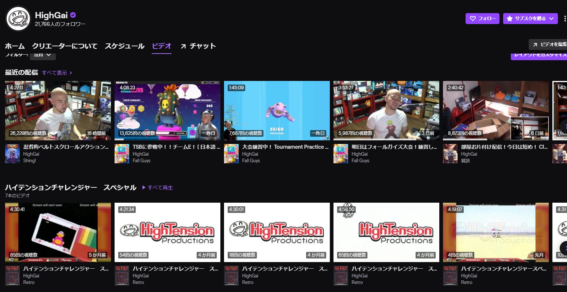Open the 4:19:07 beach video thumbnail

tap(496, 232)
